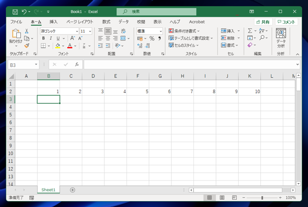Center cell text horizontally
The image size is (308, 207).
coord(108,38)
